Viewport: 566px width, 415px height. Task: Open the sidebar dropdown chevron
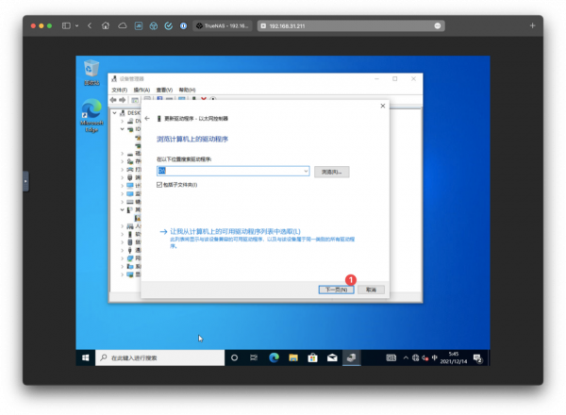tap(77, 25)
